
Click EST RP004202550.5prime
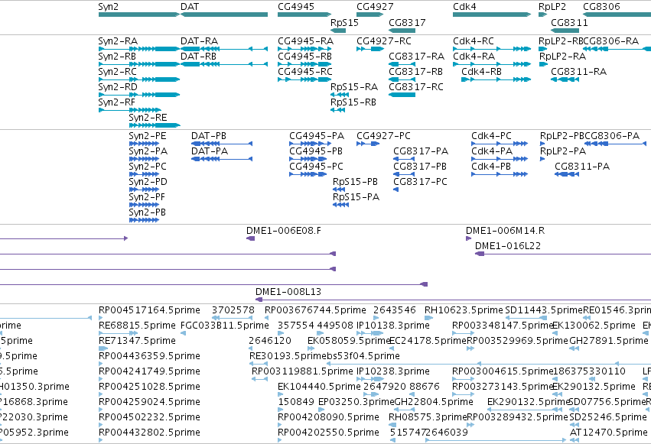point(328,433)
